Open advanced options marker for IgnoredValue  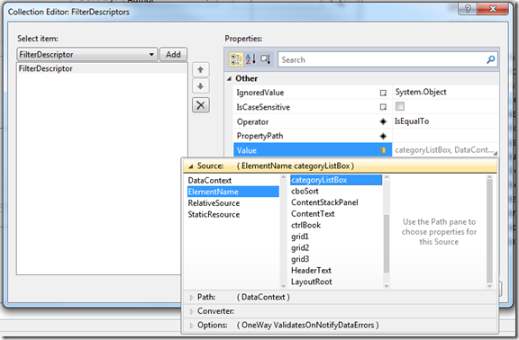click(x=383, y=93)
